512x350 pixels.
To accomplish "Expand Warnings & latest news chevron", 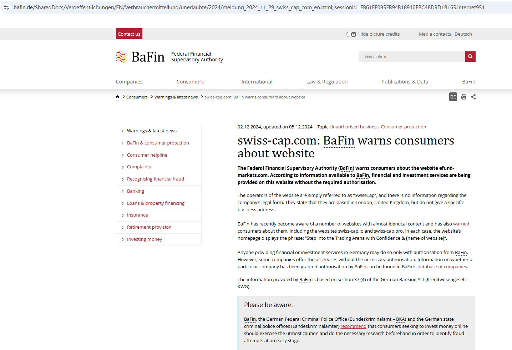I will click(123, 131).
